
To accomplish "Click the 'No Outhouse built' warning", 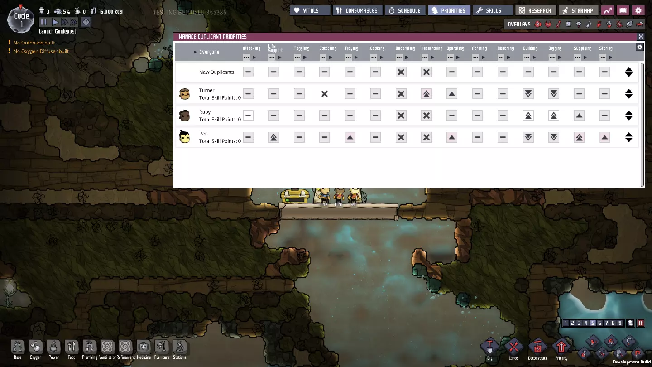I will (34, 43).
